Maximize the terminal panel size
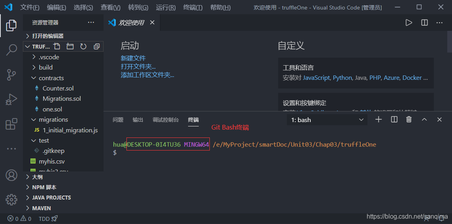Viewport: 452px width, 224px height. click(x=424, y=119)
